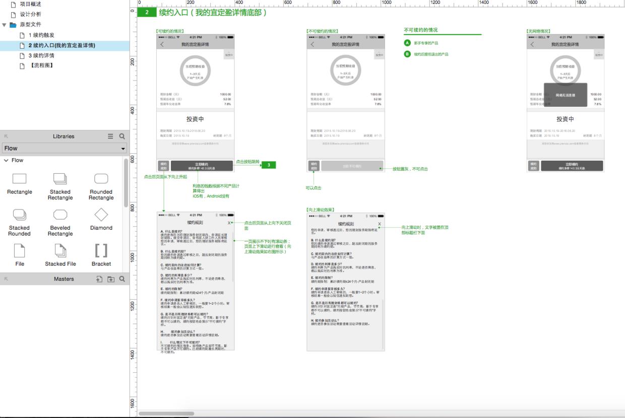
Task: Collapse the 原型文件 folder triangle
Action: pyautogui.click(x=5, y=25)
